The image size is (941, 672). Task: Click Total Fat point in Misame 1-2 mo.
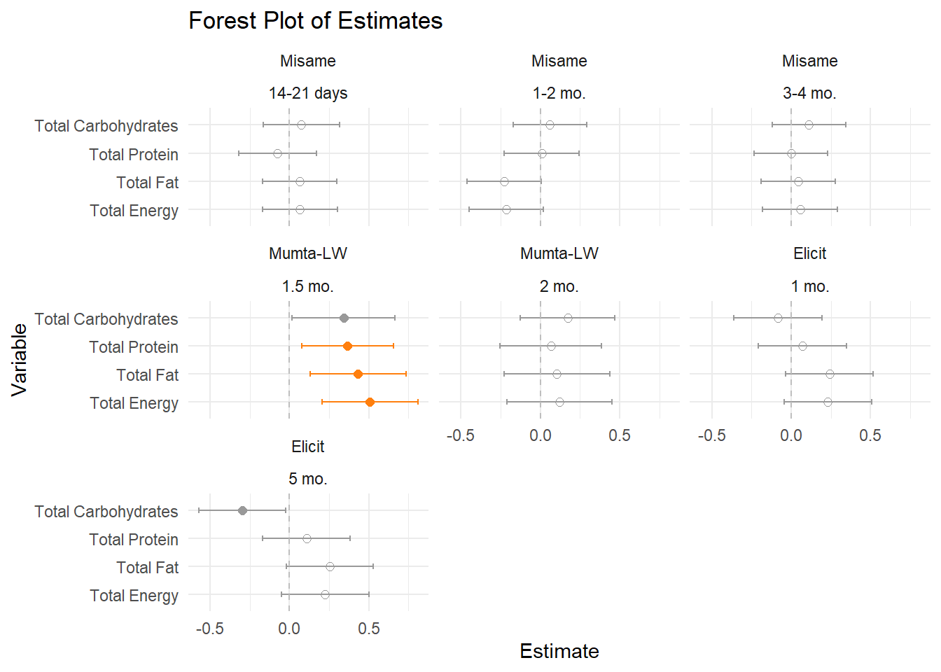pyautogui.click(x=504, y=182)
